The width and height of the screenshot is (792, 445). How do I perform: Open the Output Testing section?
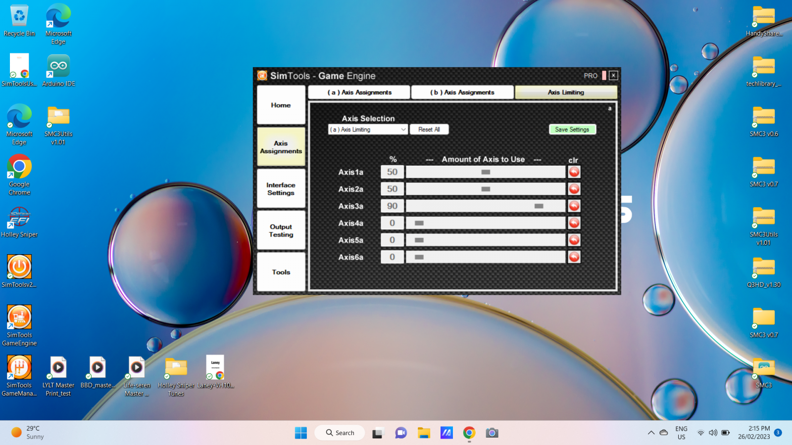click(x=281, y=230)
